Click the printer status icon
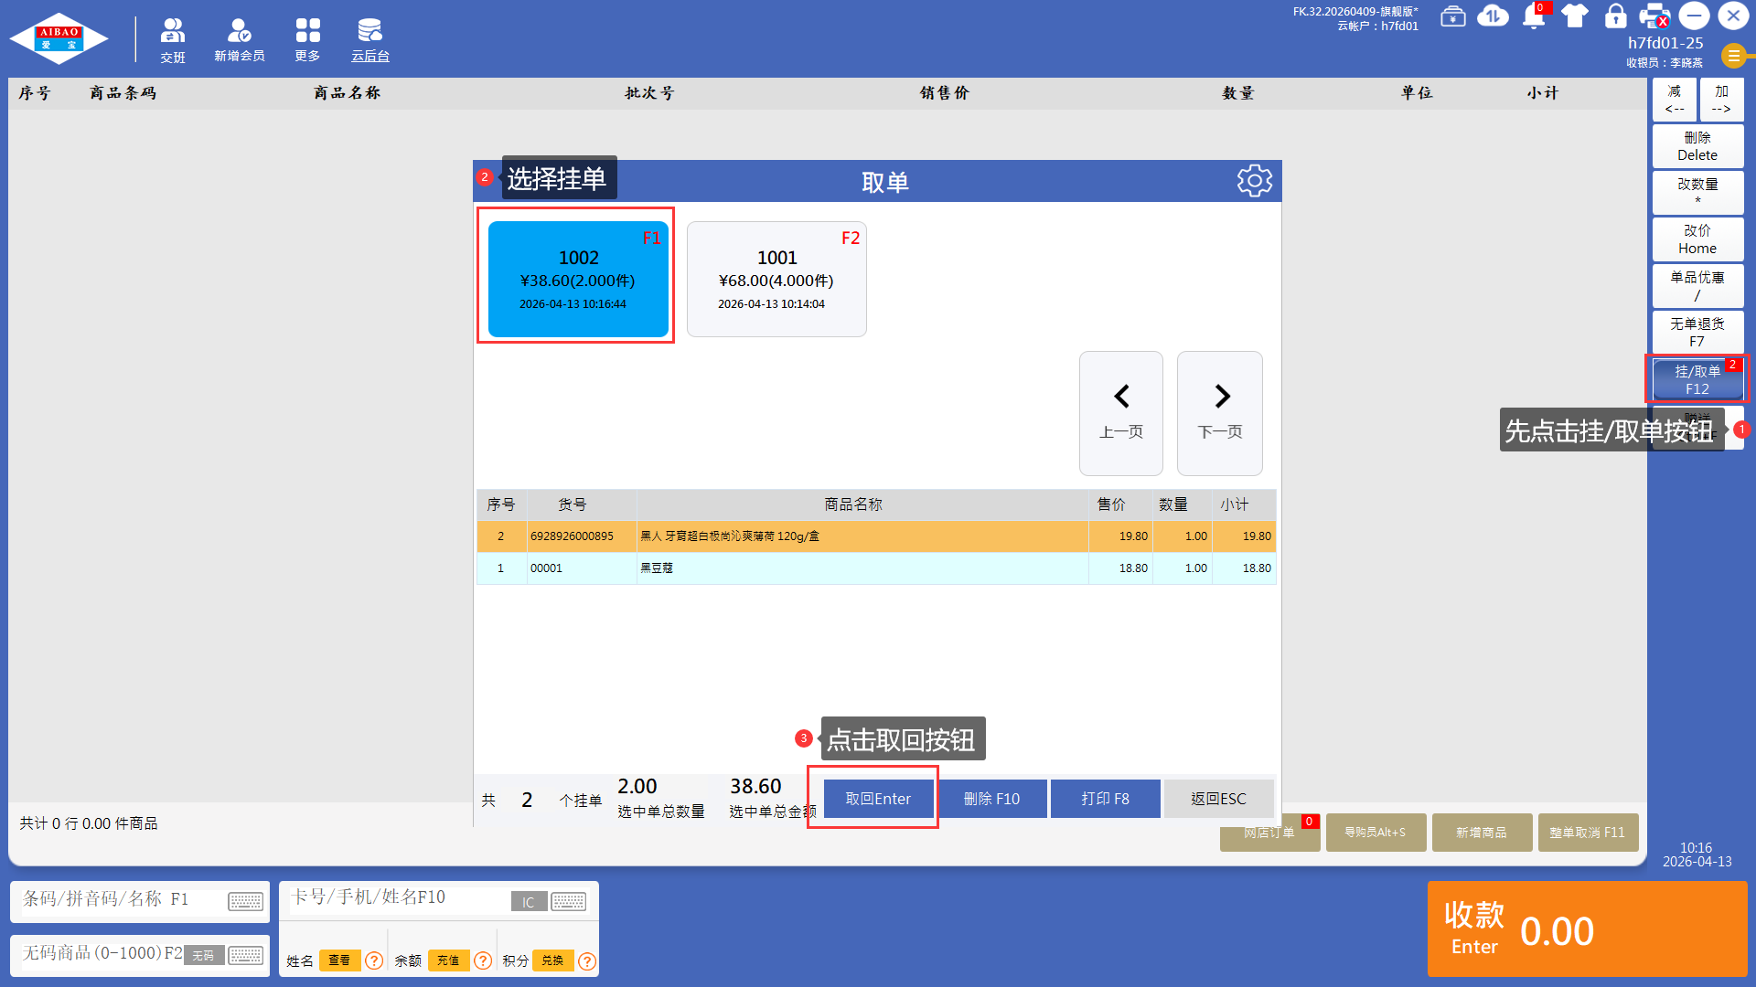Screen dimensions: 1756x987 (x=1654, y=16)
